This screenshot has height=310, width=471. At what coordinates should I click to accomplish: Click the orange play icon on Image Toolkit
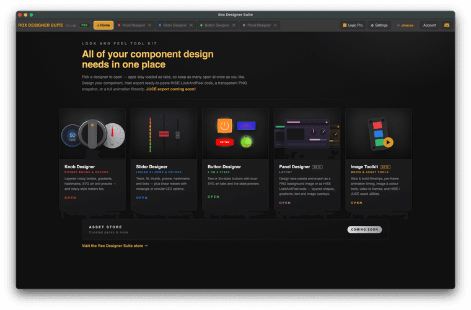[x=388, y=142]
